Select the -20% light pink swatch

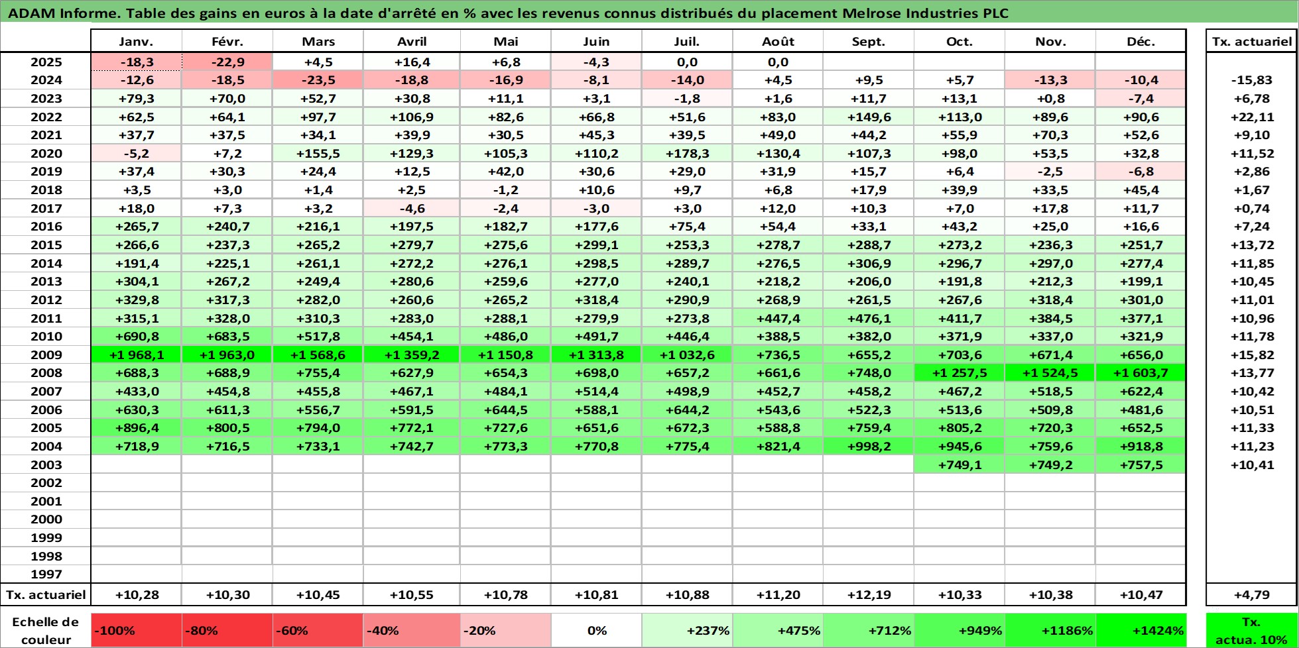pyautogui.click(x=505, y=631)
